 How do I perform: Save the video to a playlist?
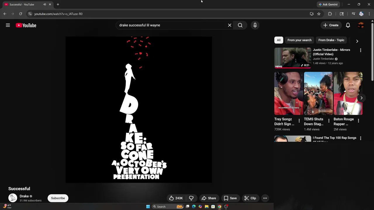[x=230, y=198]
